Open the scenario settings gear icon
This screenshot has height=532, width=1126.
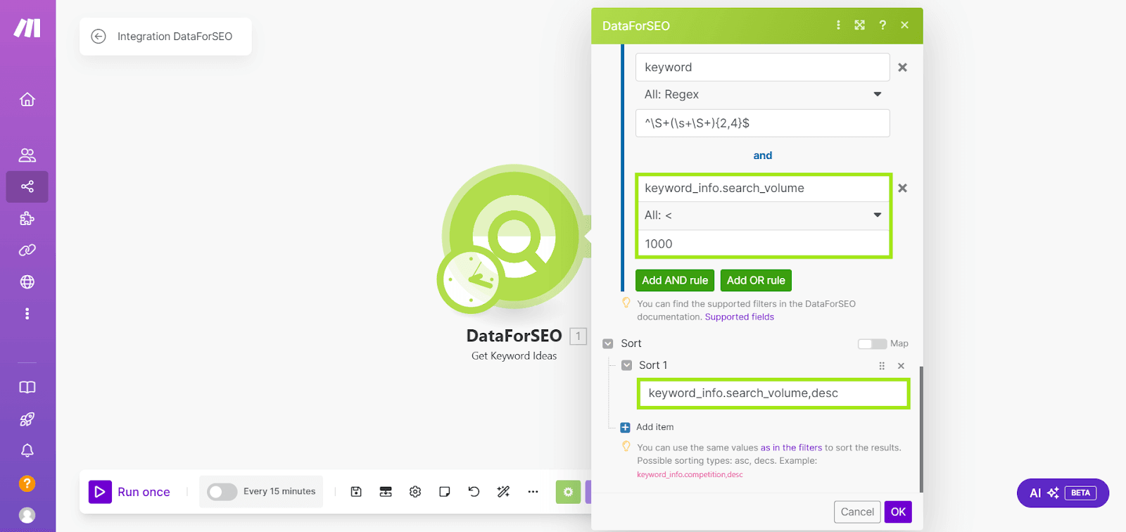coord(415,492)
